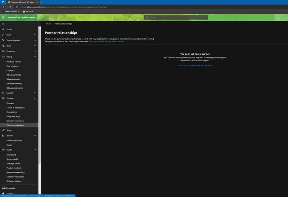Open Directory sync status

[15, 177]
